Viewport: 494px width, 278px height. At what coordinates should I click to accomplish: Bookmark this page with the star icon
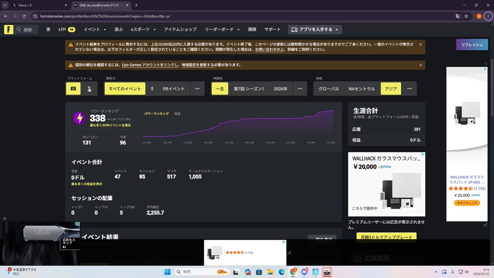466,16
